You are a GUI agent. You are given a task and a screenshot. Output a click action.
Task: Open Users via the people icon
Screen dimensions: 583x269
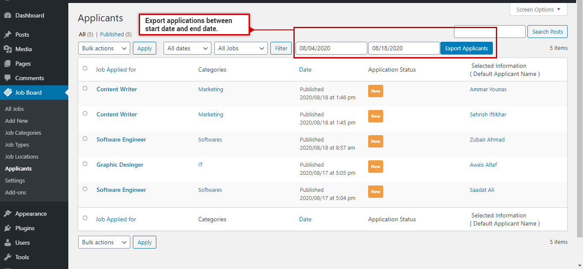(x=9, y=243)
